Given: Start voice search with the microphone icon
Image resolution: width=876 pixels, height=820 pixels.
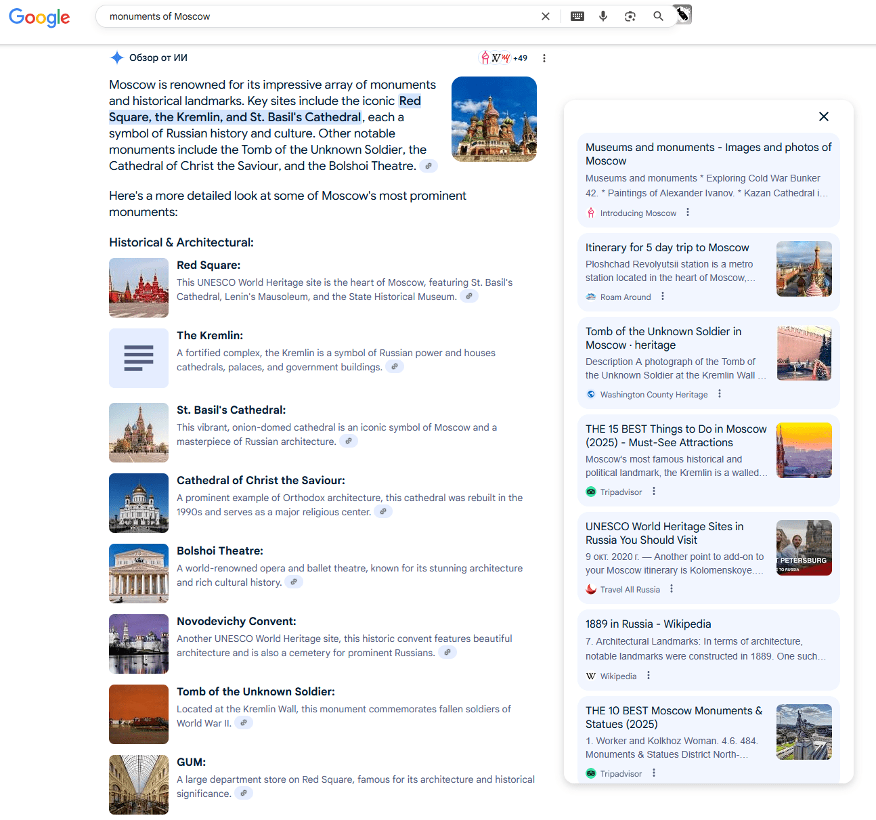Looking at the screenshot, I should [603, 16].
